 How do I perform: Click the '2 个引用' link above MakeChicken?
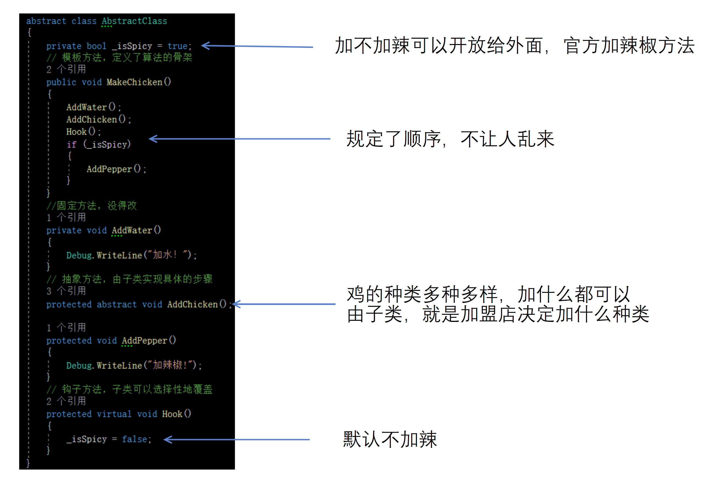pos(66,69)
